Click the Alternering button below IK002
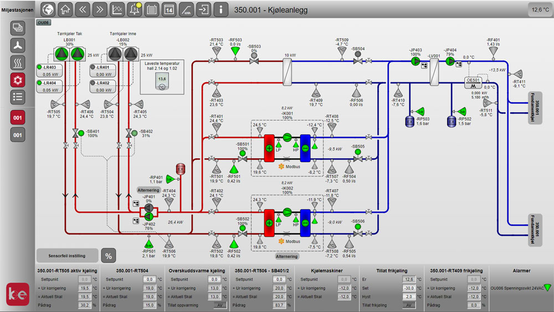This screenshot has width=554, height=312. pos(286,257)
